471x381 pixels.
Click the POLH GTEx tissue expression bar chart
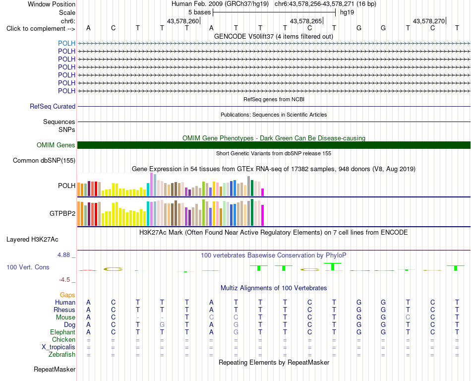[x=171, y=185]
